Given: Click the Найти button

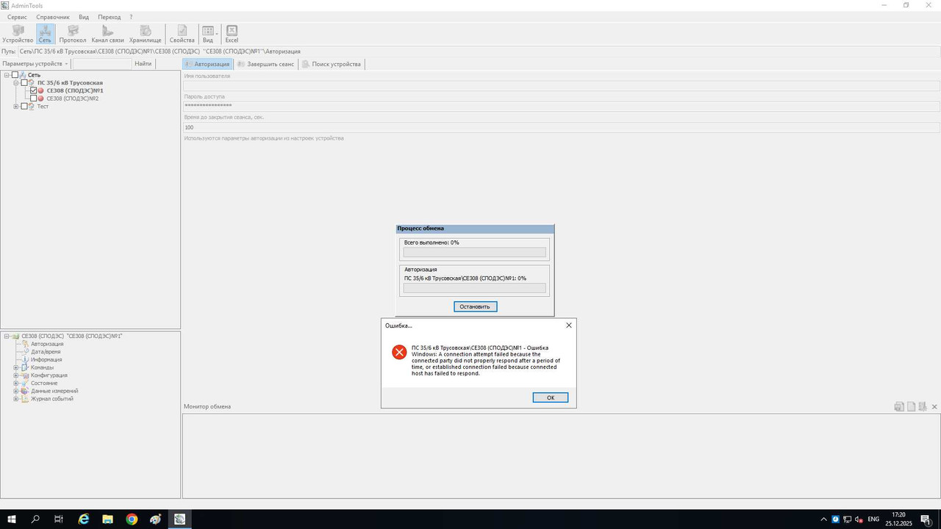Looking at the screenshot, I should [x=143, y=64].
